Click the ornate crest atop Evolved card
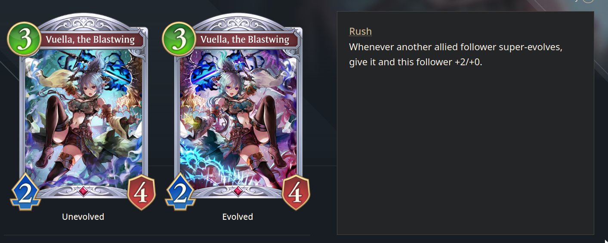This screenshot has height=243, width=608. coord(238,21)
